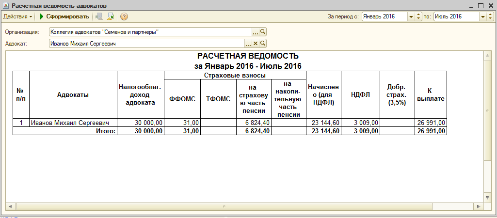Click the Адвокат input field with Иванов
Image resolution: width=497 pixels, height=218 pixels.
pyautogui.click(x=147, y=44)
